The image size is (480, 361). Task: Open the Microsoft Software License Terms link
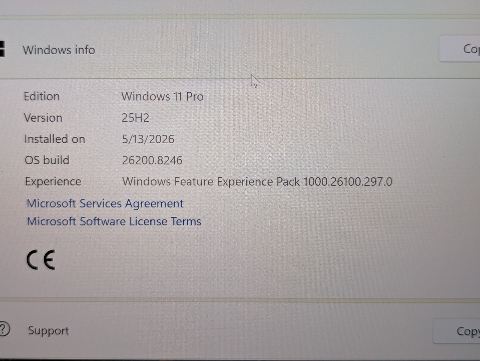(114, 221)
